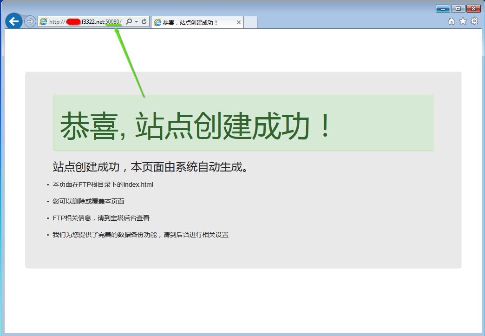Screen dimensions: 485x336
Task: Open the Home page via the house icon
Action: click(x=451, y=21)
